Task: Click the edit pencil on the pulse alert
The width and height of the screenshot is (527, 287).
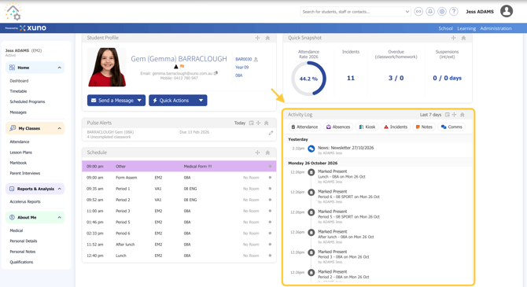Action: 271,133
